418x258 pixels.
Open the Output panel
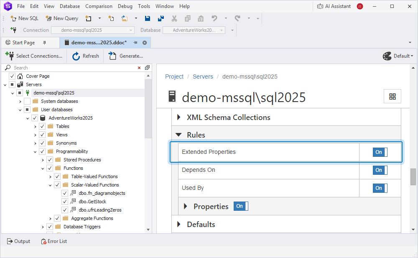(18, 241)
